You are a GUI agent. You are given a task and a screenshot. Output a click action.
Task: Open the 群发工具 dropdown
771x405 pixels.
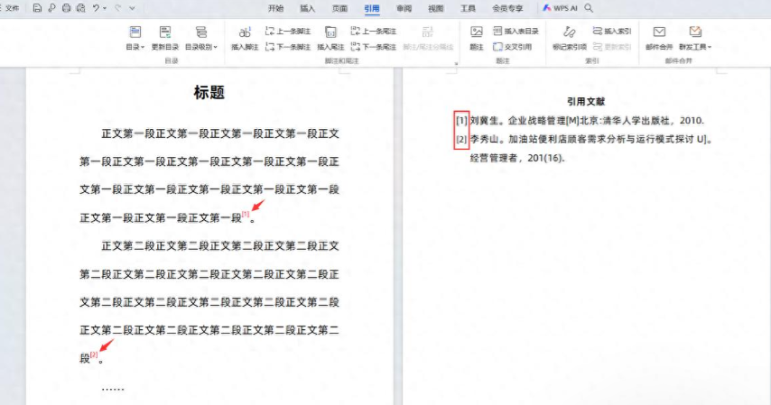click(x=695, y=47)
